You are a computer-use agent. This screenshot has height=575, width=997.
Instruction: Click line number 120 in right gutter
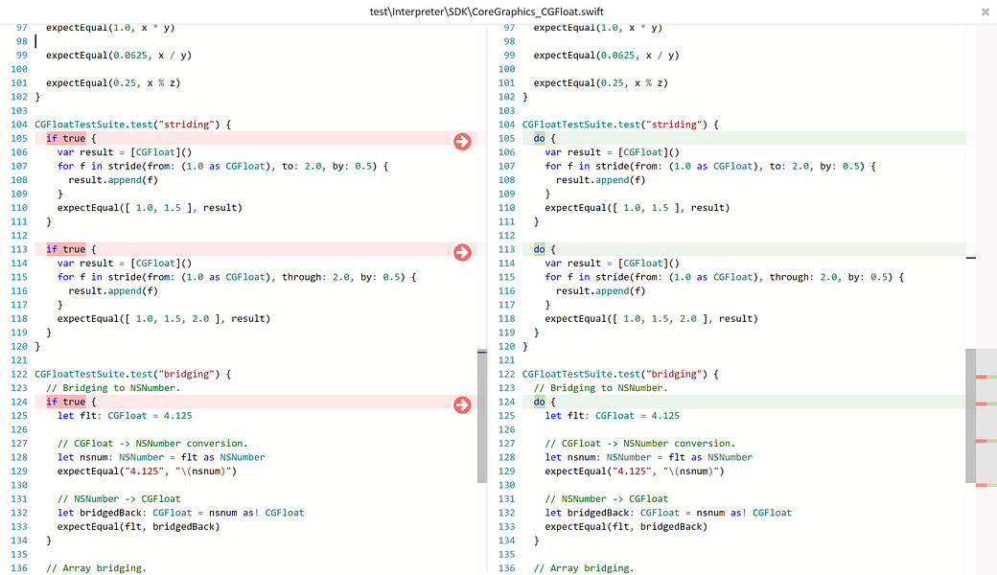point(507,347)
